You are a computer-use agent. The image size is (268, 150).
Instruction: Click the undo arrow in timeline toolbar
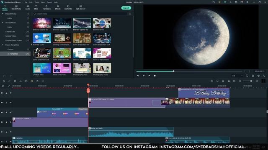tap(4, 81)
